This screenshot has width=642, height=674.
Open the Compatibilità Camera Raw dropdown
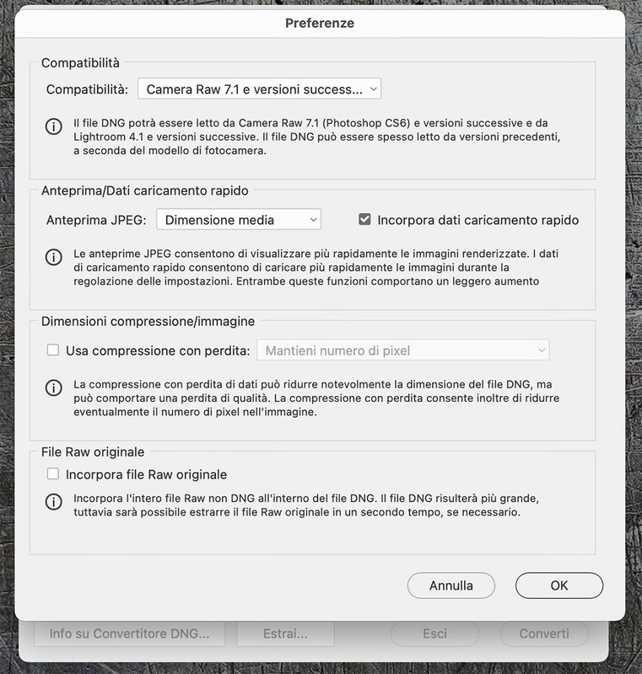(260, 89)
